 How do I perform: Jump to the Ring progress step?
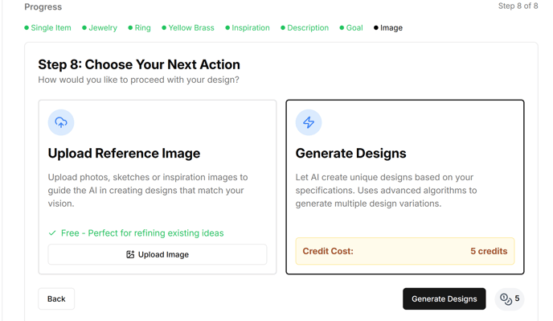click(139, 28)
